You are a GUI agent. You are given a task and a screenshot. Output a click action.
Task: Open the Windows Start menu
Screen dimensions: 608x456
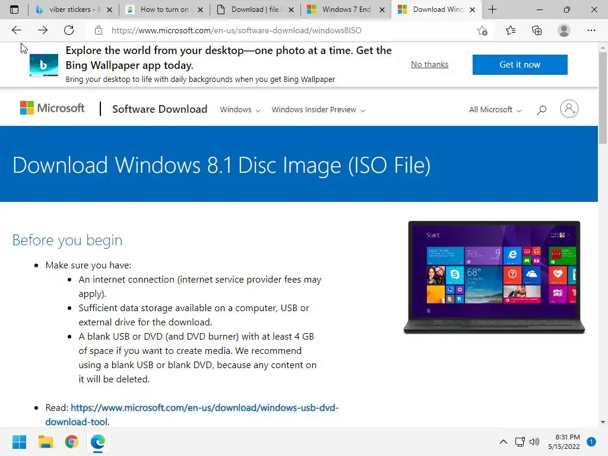click(19, 442)
